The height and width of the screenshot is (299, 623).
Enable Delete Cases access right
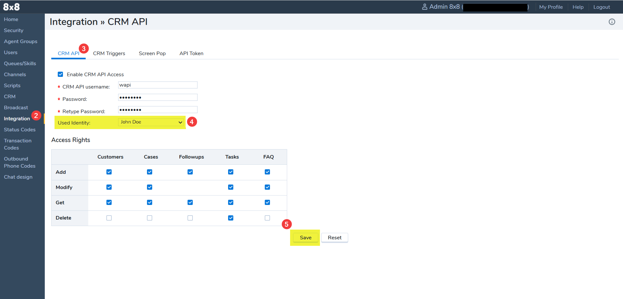[150, 218]
